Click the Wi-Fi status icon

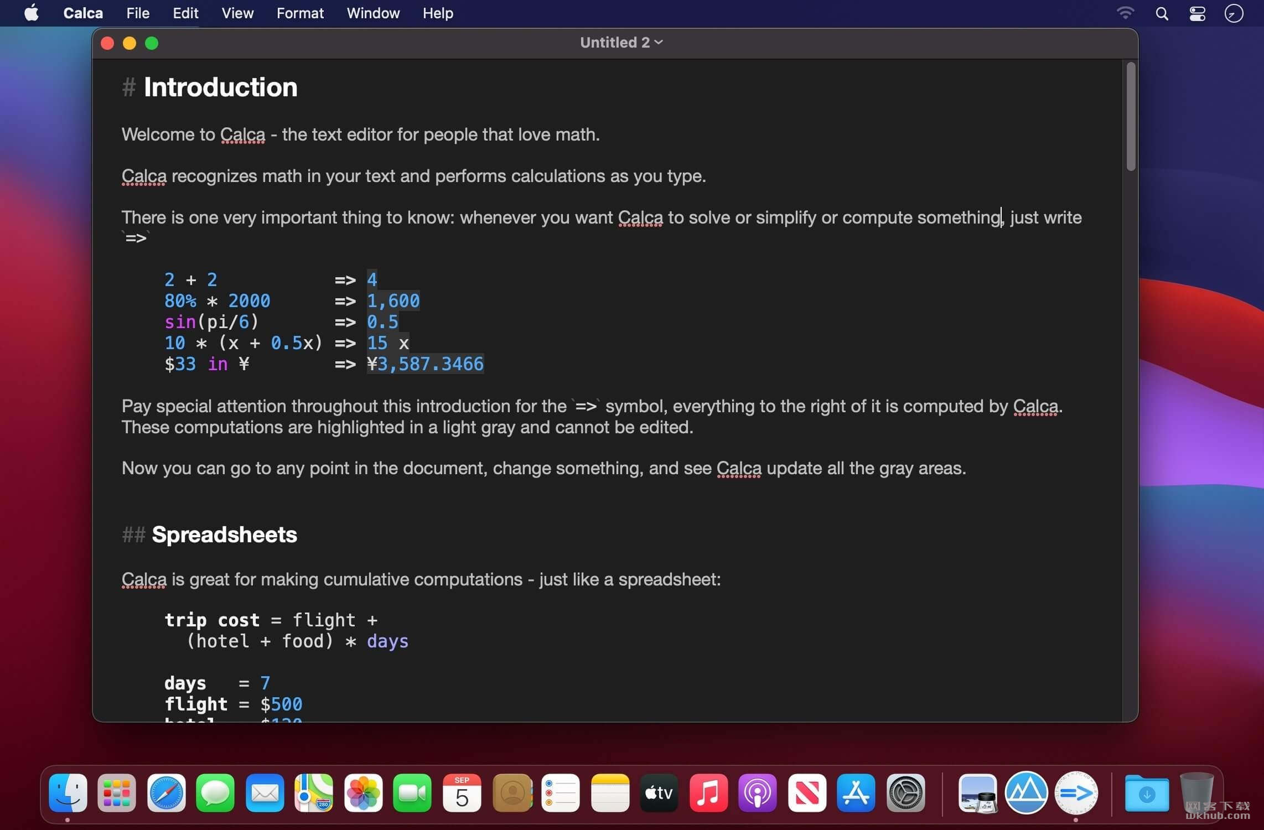click(1125, 13)
